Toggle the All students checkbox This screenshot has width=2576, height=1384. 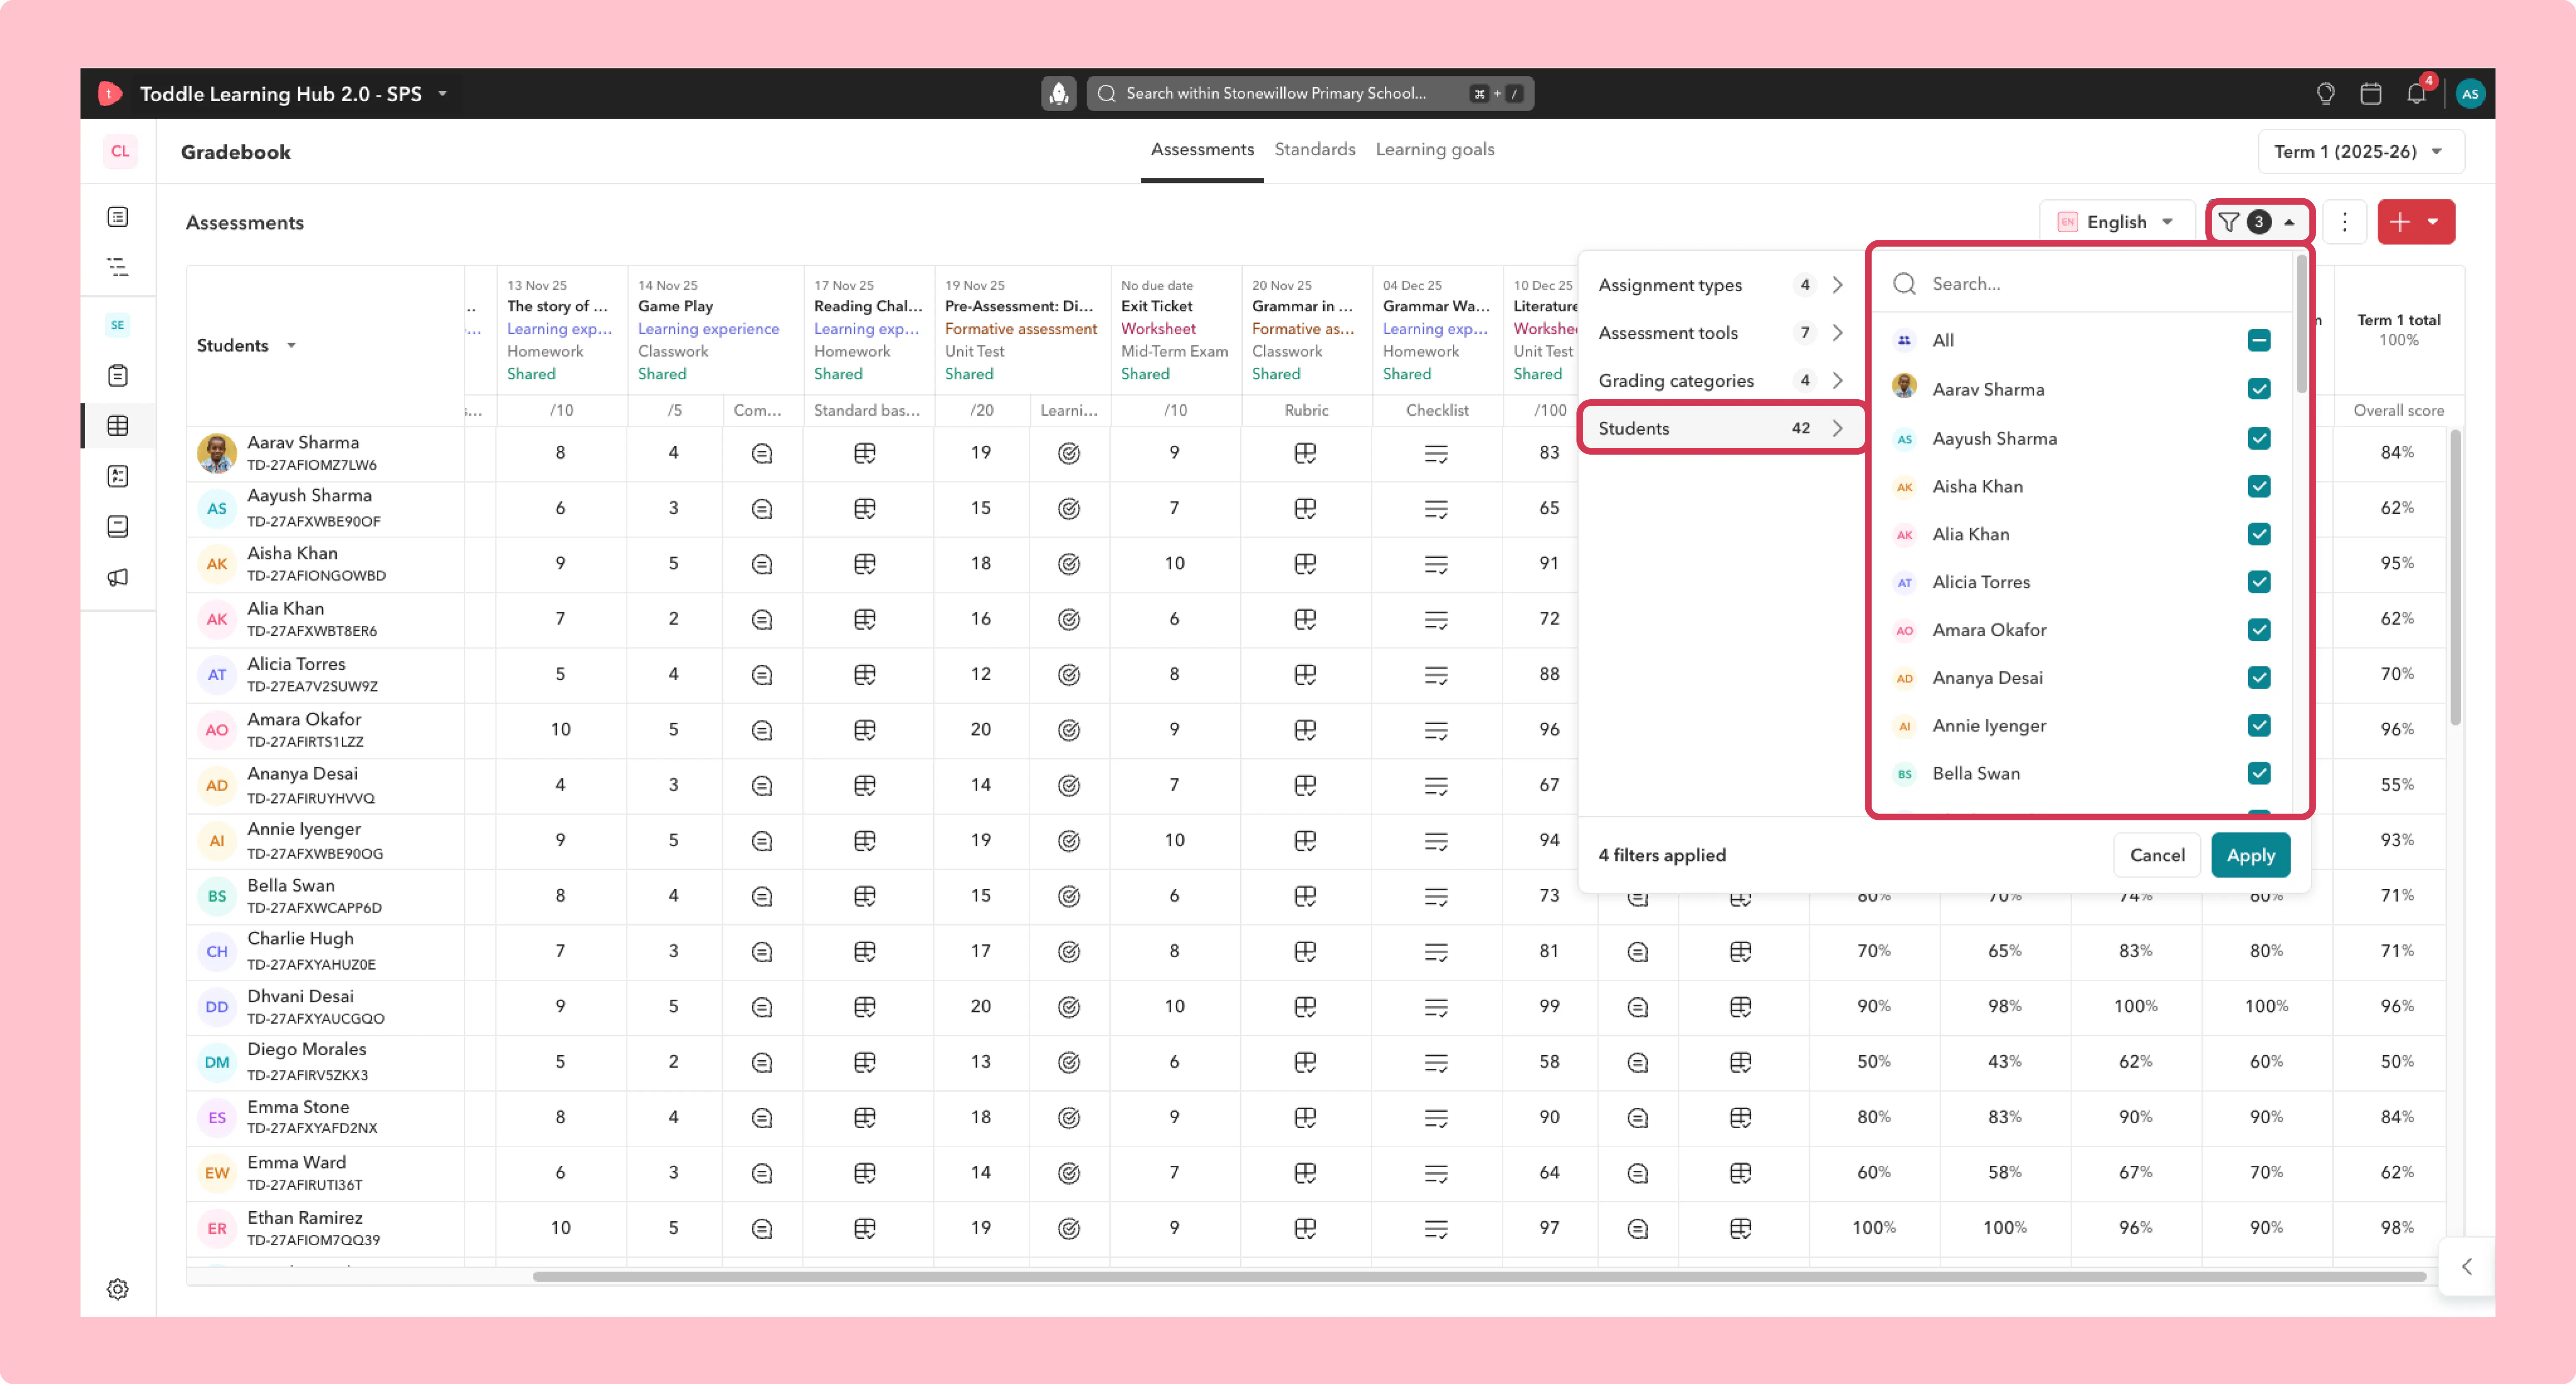click(x=2259, y=340)
